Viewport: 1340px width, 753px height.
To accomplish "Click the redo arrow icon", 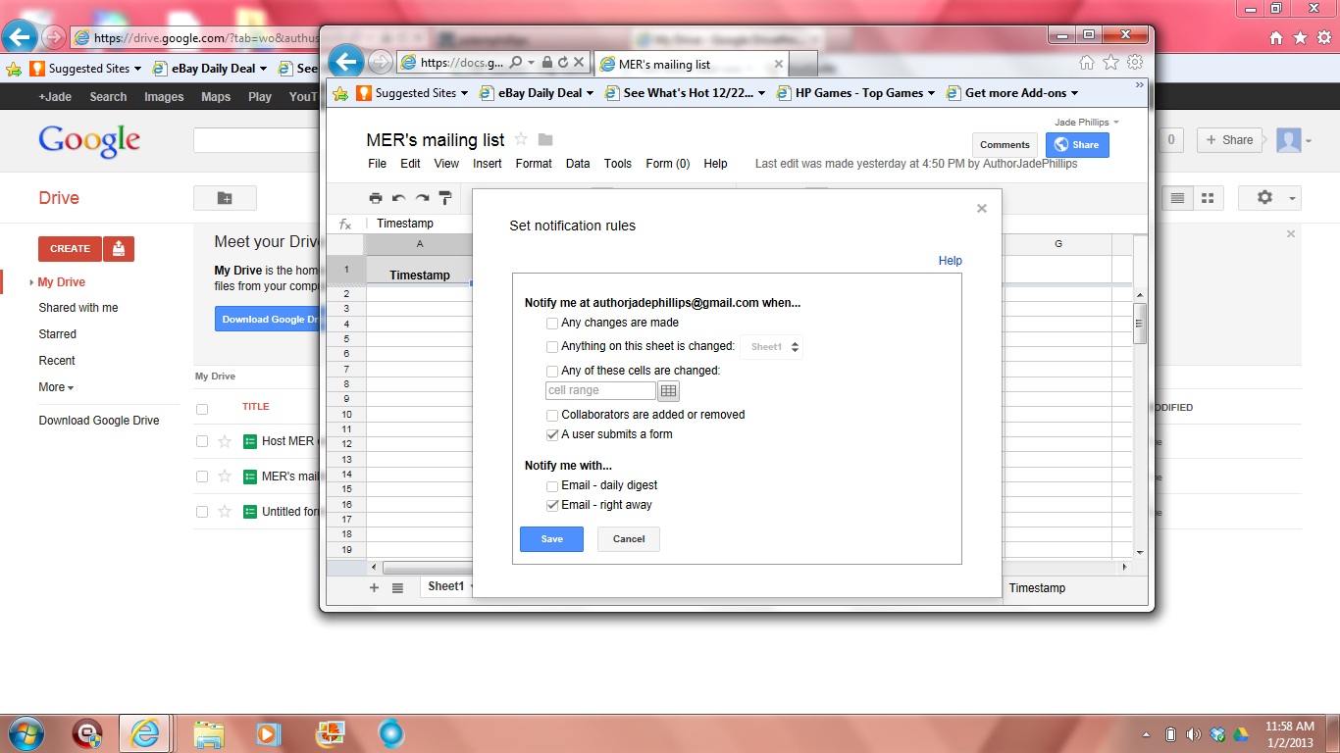I will tap(422, 198).
